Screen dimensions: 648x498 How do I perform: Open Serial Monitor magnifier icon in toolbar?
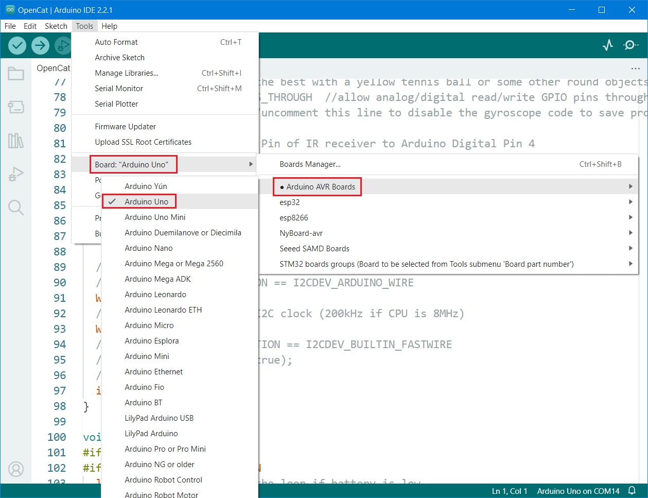point(631,45)
